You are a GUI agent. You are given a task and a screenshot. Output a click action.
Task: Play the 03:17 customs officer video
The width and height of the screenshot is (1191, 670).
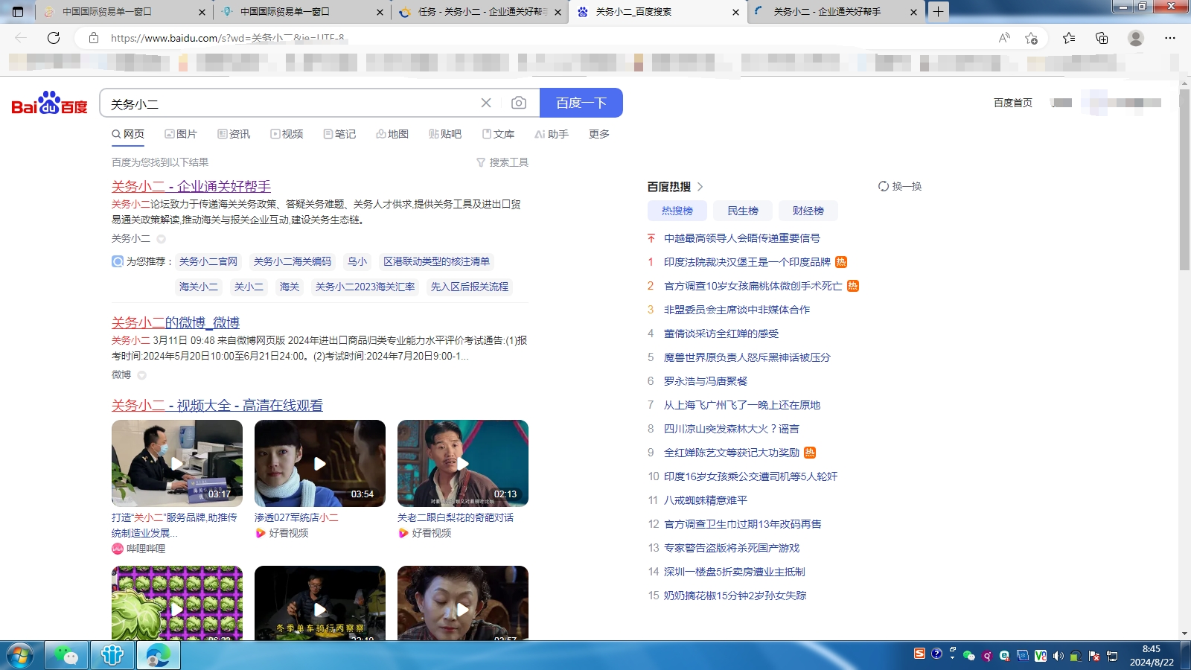click(x=177, y=463)
